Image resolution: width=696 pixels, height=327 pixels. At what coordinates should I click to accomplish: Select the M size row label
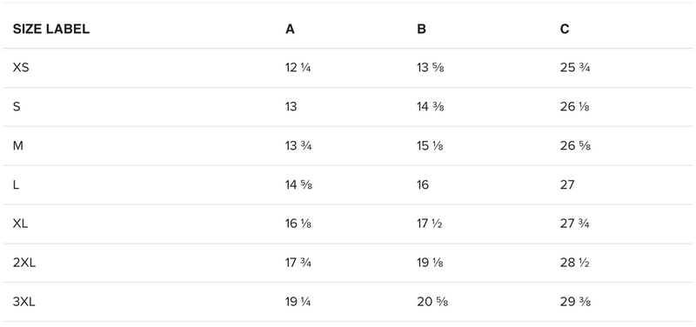(17, 146)
